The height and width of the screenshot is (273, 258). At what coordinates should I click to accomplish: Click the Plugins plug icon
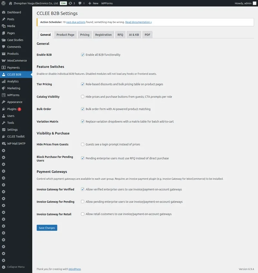point(4,109)
